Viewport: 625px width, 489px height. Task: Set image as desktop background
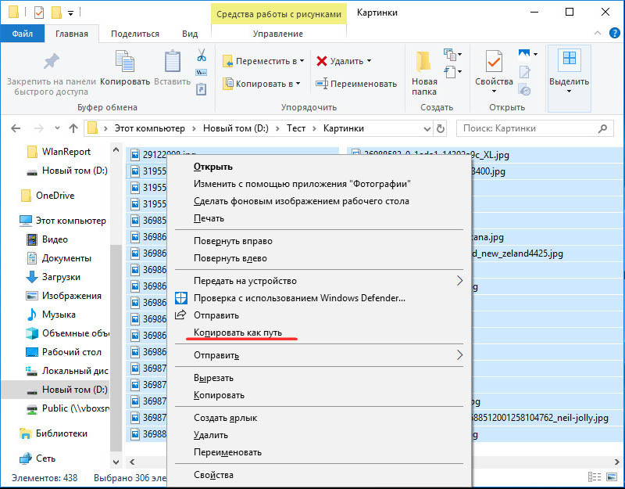point(302,201)
